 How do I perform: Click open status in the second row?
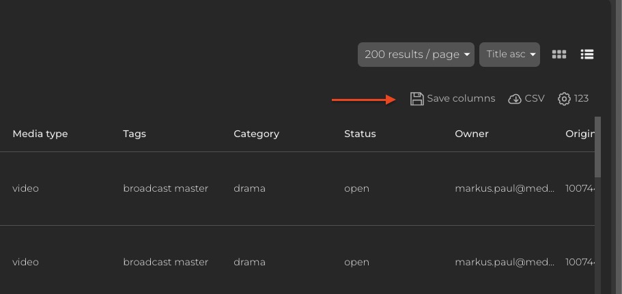pos(356,262)
